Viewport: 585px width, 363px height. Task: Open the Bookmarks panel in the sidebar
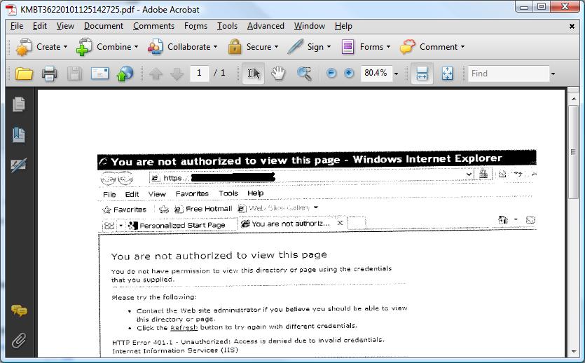pos(19,135)
